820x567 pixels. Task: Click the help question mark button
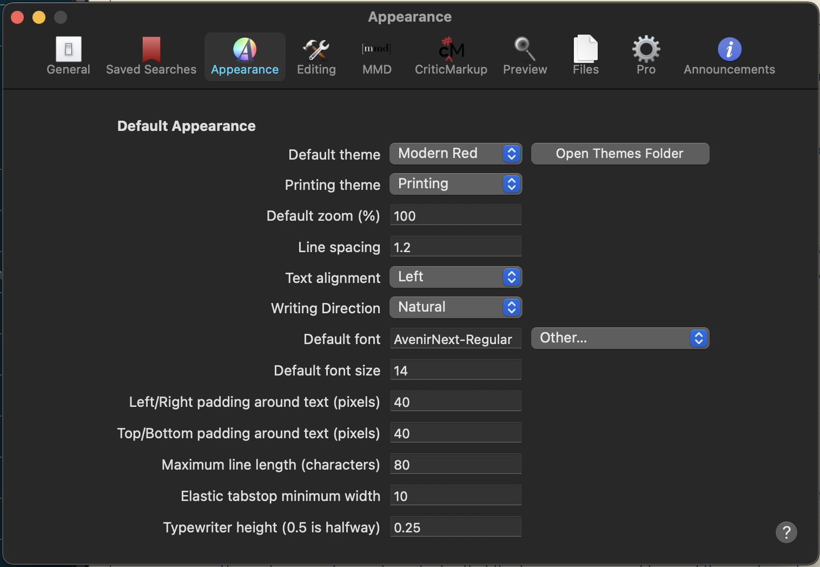786,532
